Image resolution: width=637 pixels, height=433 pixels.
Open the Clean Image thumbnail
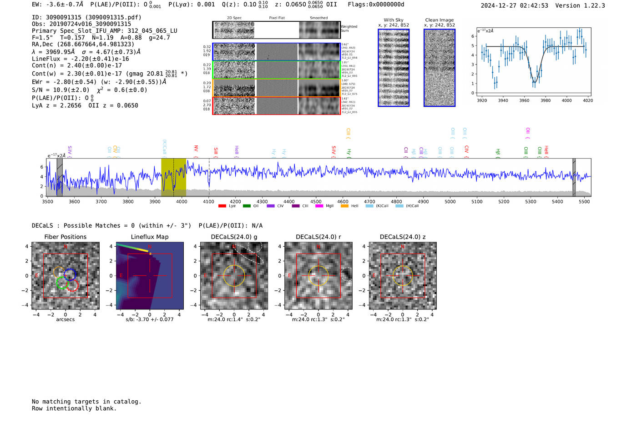[439, 68]
